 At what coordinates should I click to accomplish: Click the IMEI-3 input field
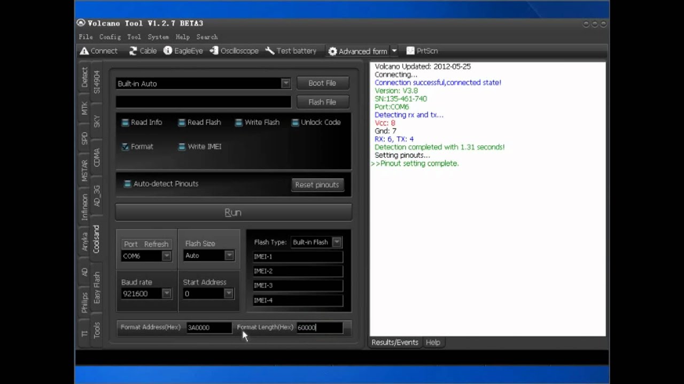(298, 285)
